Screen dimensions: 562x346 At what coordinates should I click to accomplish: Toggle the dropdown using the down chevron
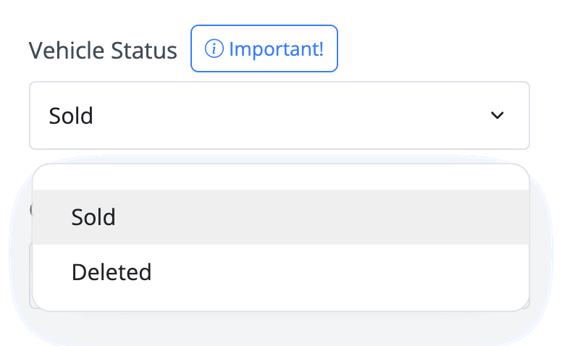pos(497,115)
